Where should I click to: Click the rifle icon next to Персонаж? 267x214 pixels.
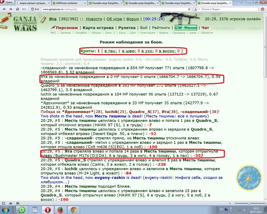[x=53, y=28]
